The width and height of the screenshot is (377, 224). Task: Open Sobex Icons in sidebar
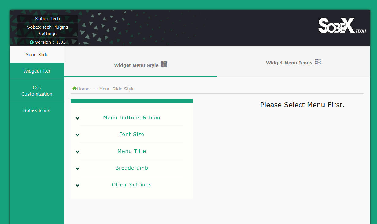point(37,110)
